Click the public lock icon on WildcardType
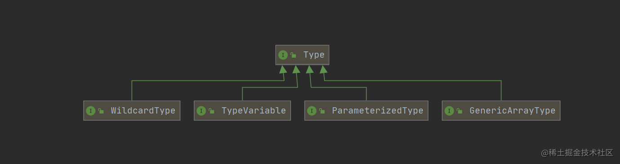Viewport: 620px width, 164px height. [x=101, y=111]
